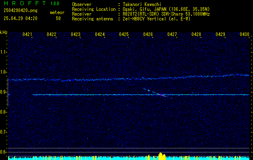Screen dimensions: 253x160
Task: Click the HROFFT program title text
Action: [25, 3]
